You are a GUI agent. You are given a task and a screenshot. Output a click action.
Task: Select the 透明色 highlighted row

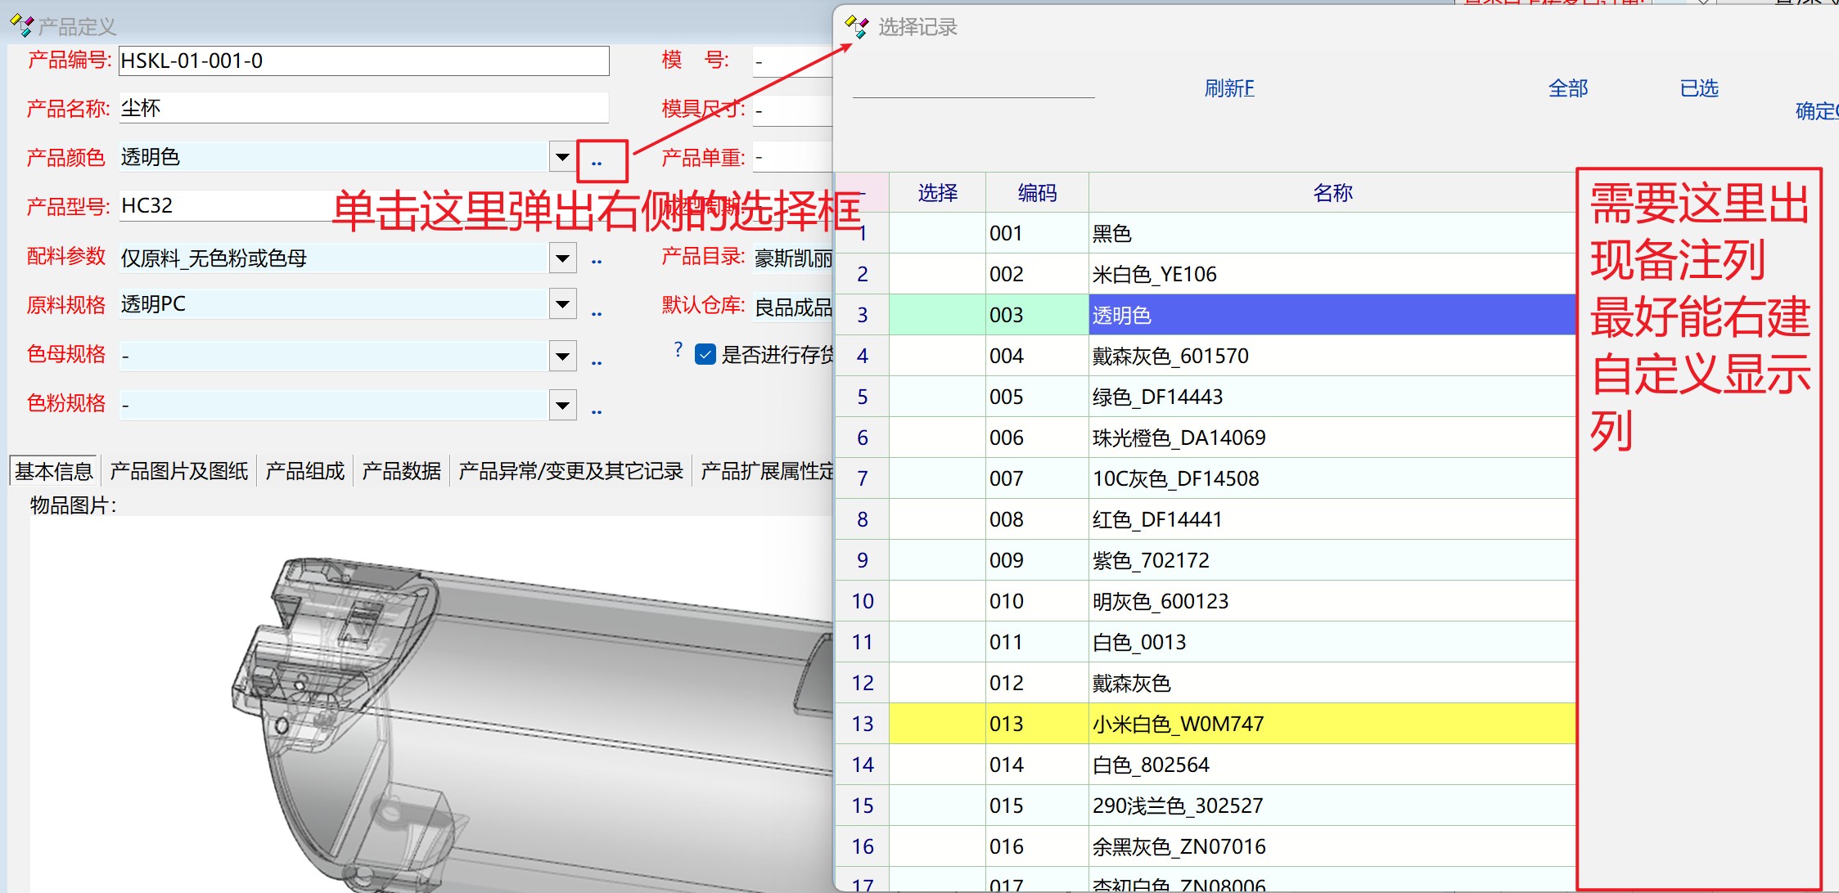(1331, 315)
